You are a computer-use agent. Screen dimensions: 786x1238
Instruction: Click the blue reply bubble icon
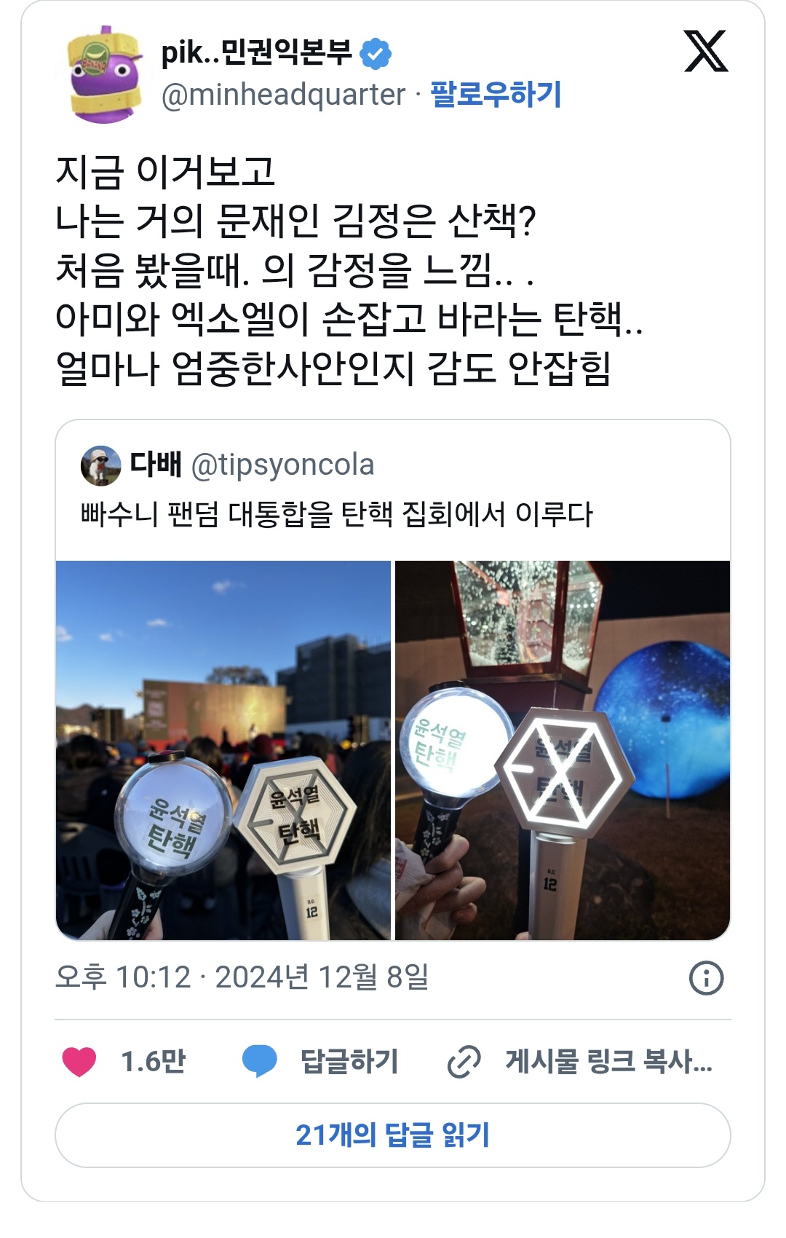click(260, 1061)
